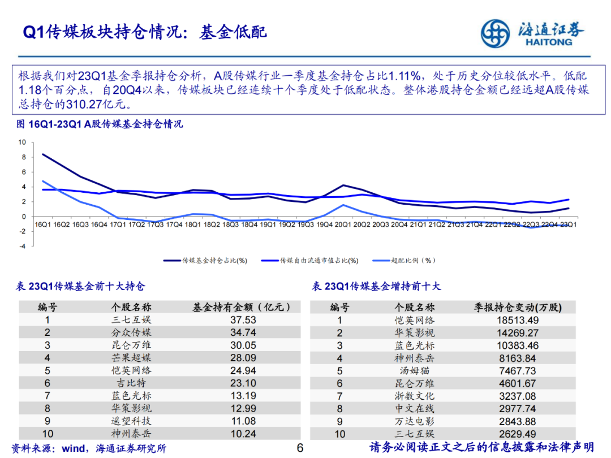Screen dimensions: 611x458
Task: Click 芒果超媒 cell
Action: (131, 358)
